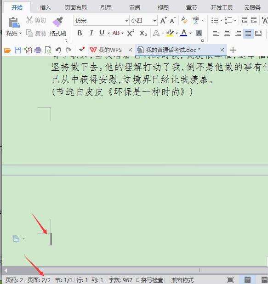Click left arrow of horizontal scrollbar
This screenshot has height=284, width=268.
6,271
